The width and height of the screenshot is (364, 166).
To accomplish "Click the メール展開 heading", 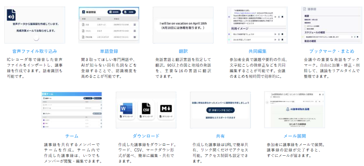I will [x=295, y=136].
